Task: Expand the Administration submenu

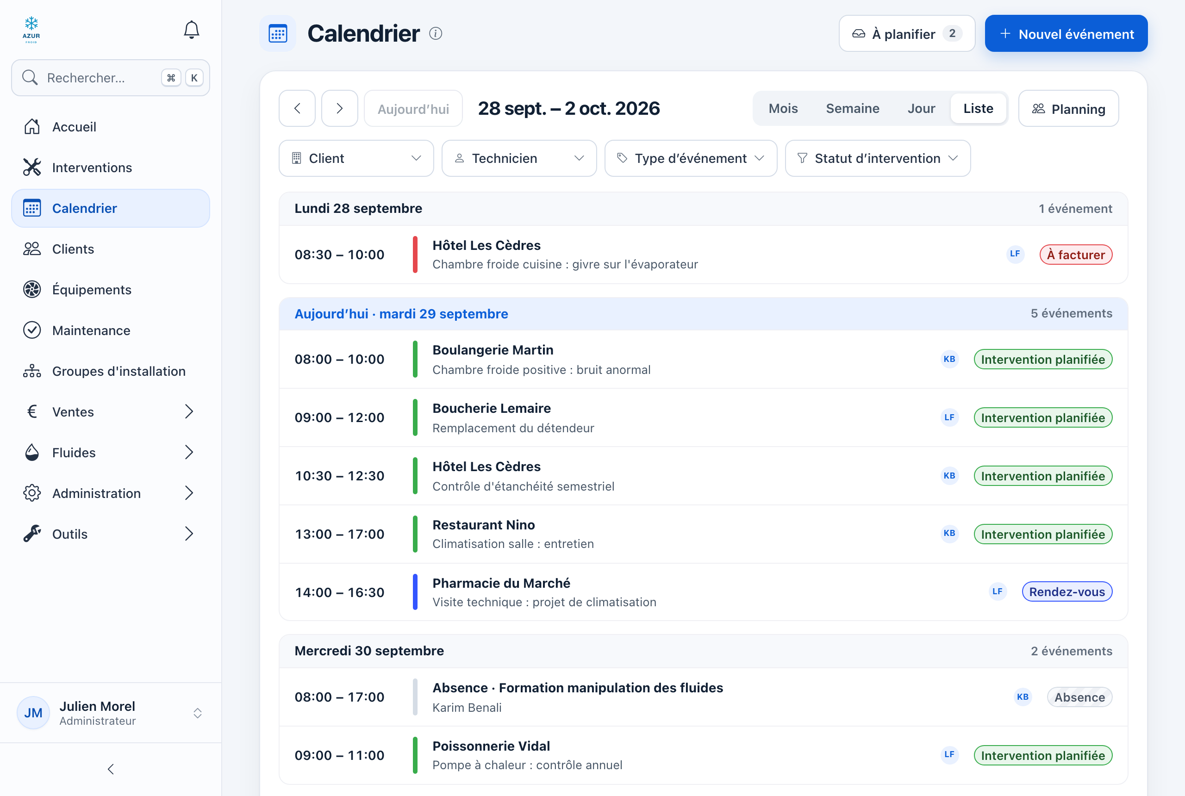Action: [111, 493]
